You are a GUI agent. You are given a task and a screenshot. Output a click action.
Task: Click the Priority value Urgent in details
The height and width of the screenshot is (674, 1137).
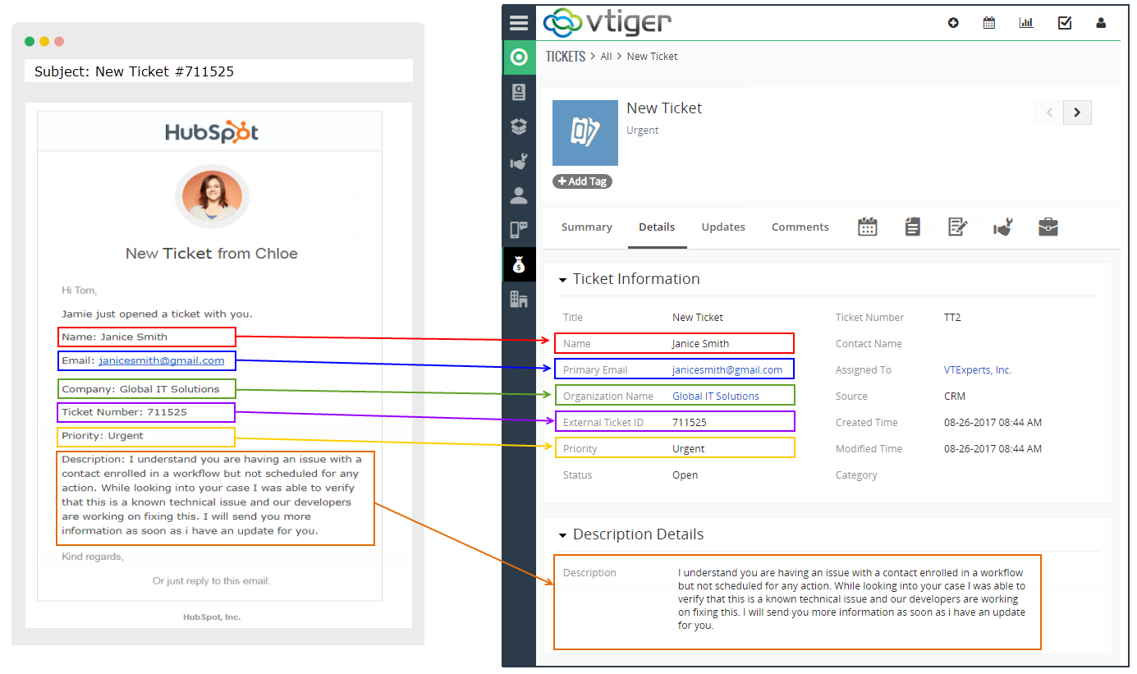pos(689,449)
